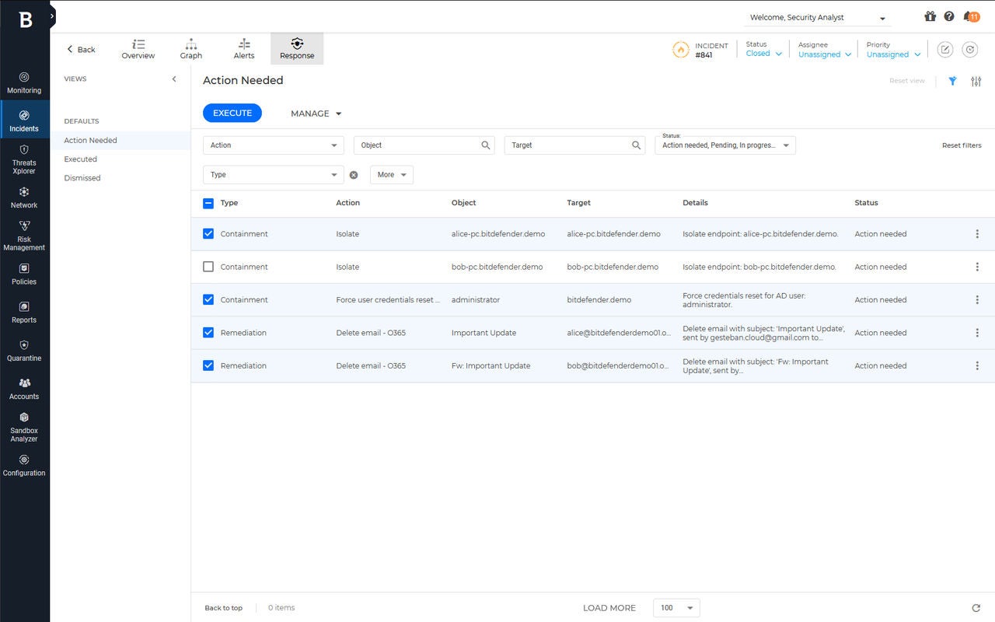Check the bob-pc Isolate row checkbox
This screenshot has height=622, width=995.
click(208, 267)
